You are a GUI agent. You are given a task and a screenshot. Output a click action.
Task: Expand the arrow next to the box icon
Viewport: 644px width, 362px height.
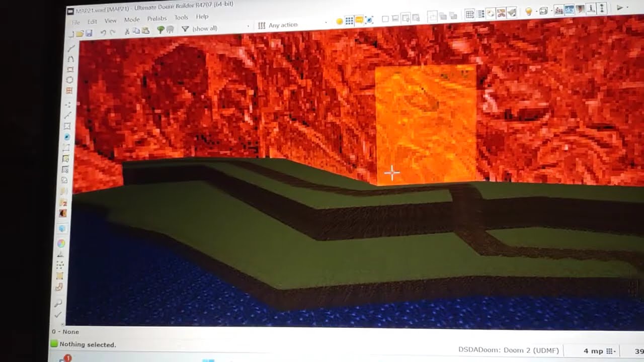(x=551, y=10)
